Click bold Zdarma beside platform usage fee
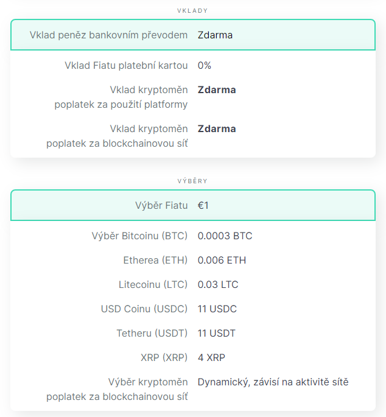The width and height of the screenshot is (386, 417). pyautogui.click(x=217, y=89)
